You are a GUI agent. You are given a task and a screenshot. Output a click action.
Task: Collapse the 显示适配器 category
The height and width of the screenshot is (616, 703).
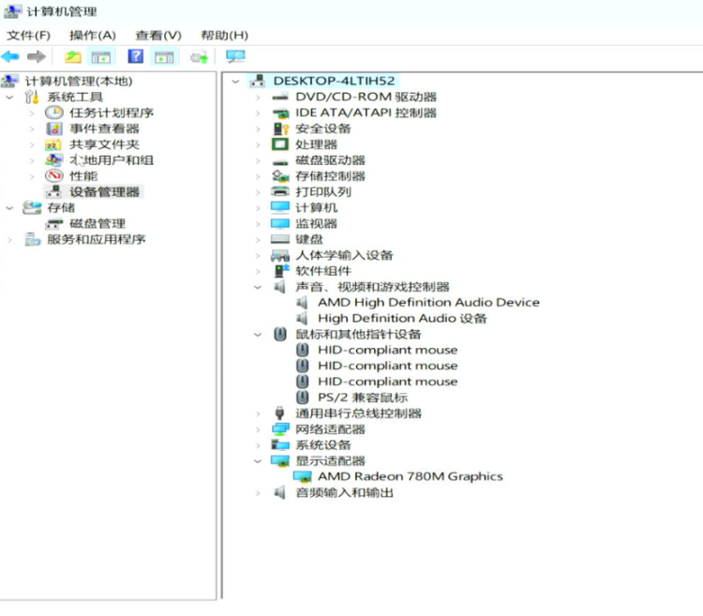tap(258, 461)
